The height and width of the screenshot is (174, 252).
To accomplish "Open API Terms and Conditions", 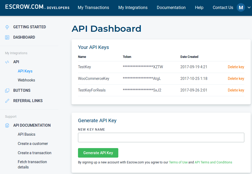I will pyautogui.click(x=213, y=162).
